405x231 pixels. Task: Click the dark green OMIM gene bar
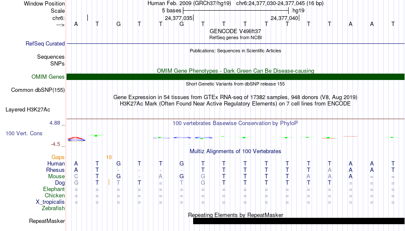click(x=235, y=77)
